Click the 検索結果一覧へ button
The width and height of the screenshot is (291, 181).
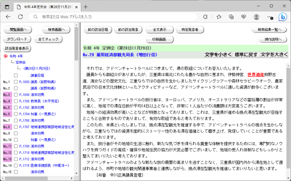coord(269,30)
